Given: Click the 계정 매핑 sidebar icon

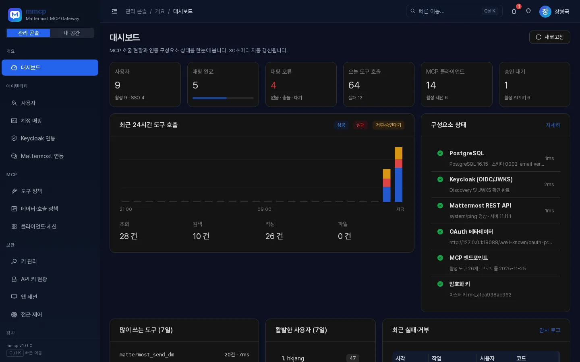Looking at the screenshot, I should [14, 121].
